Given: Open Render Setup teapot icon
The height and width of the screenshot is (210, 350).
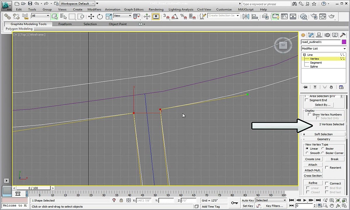Looking at the screenshot, I should [314, 16].
